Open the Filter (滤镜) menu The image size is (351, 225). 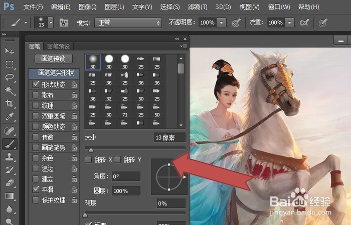pos(198,7)
